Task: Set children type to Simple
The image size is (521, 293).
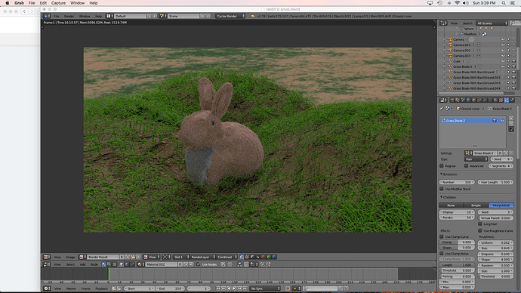Action: point(476,205)
